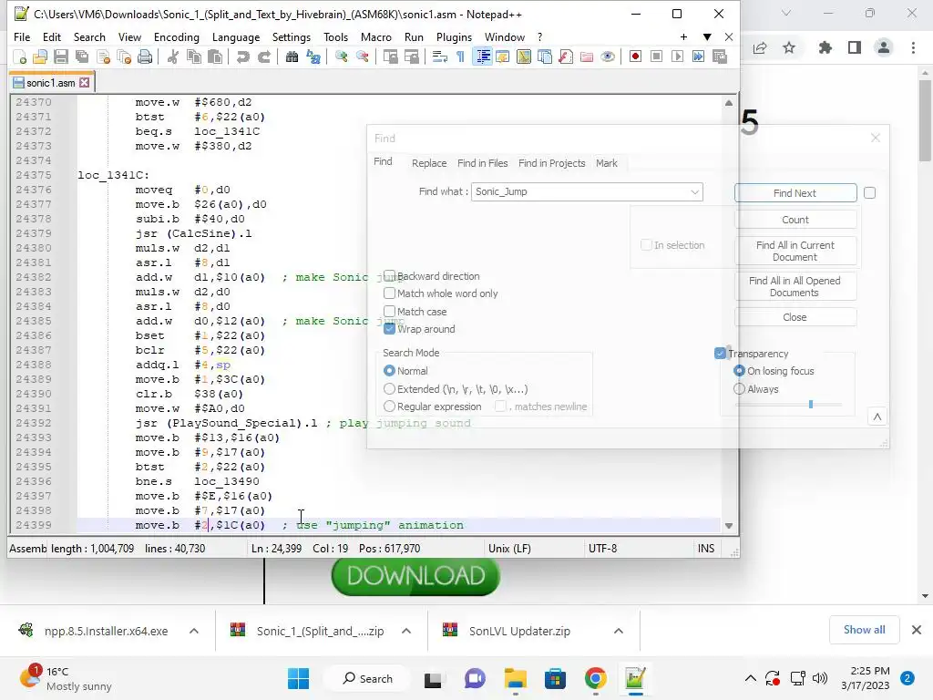Toggle the indent guide toolbar icon
The image size is (933, 700).
click(482, 57)
